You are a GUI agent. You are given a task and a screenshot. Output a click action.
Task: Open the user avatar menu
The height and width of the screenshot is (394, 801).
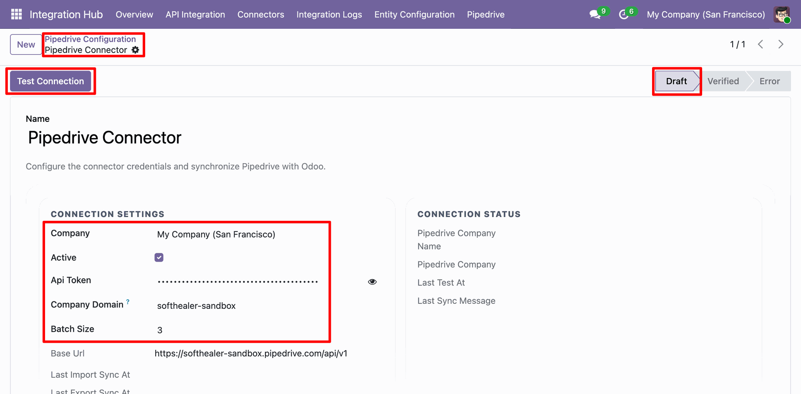(x=781, y=14)
